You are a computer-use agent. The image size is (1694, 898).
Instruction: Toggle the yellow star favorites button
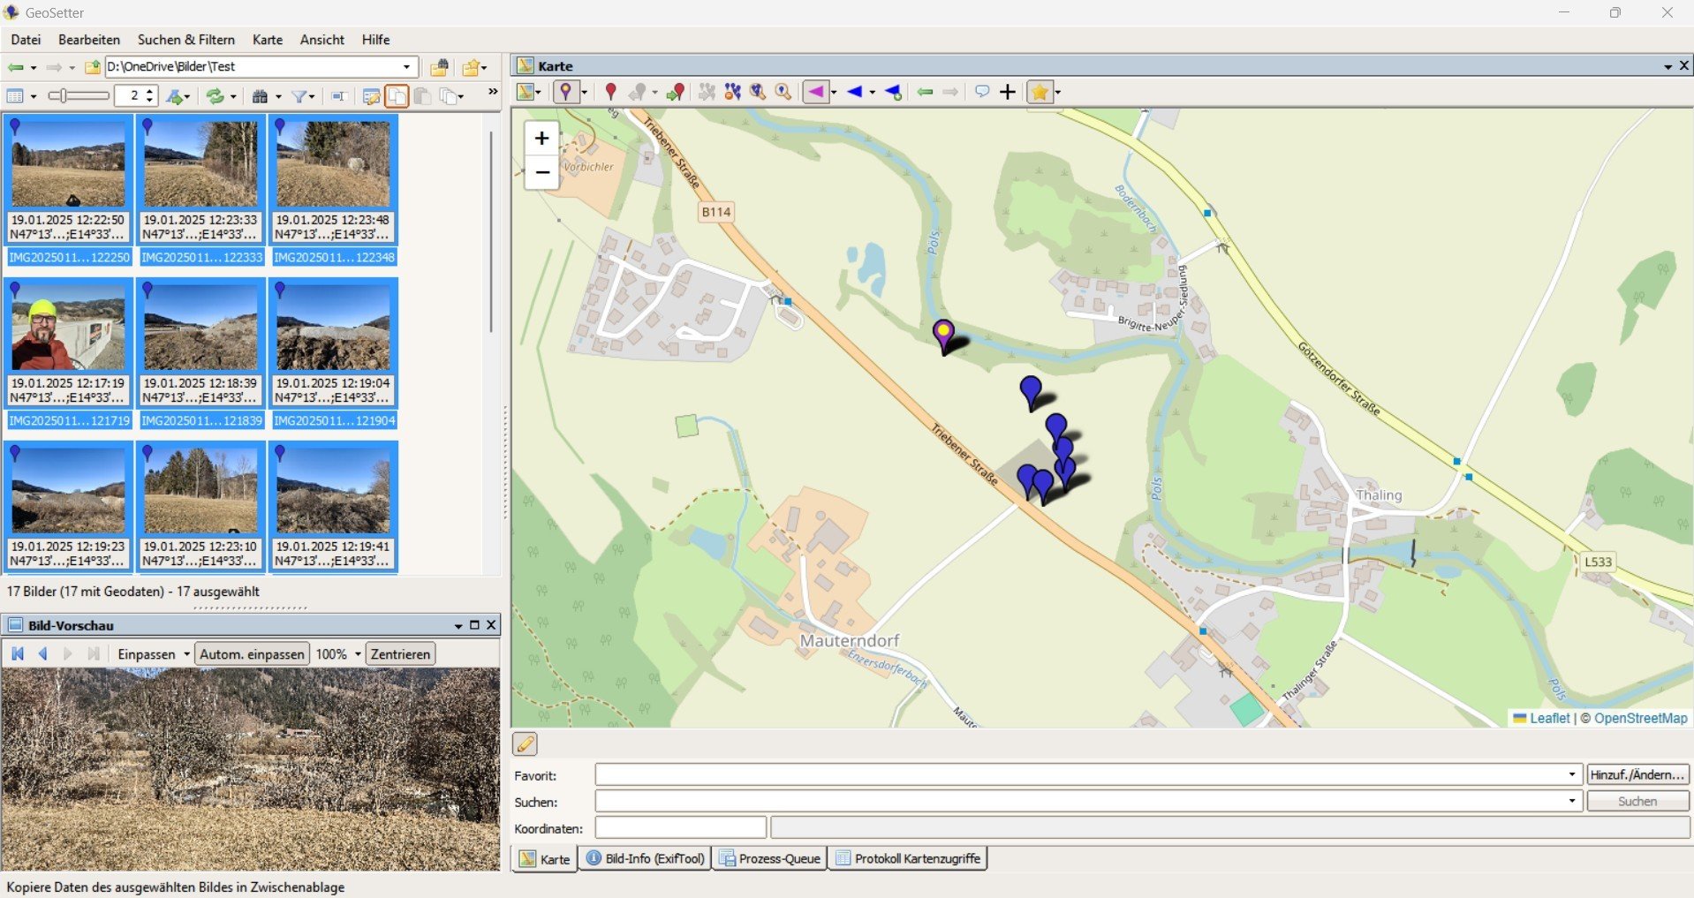[x=1040, y=92]
